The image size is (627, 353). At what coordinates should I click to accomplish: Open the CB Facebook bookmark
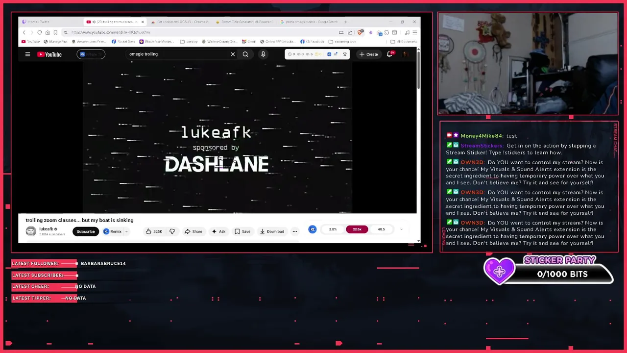[312, 42]
